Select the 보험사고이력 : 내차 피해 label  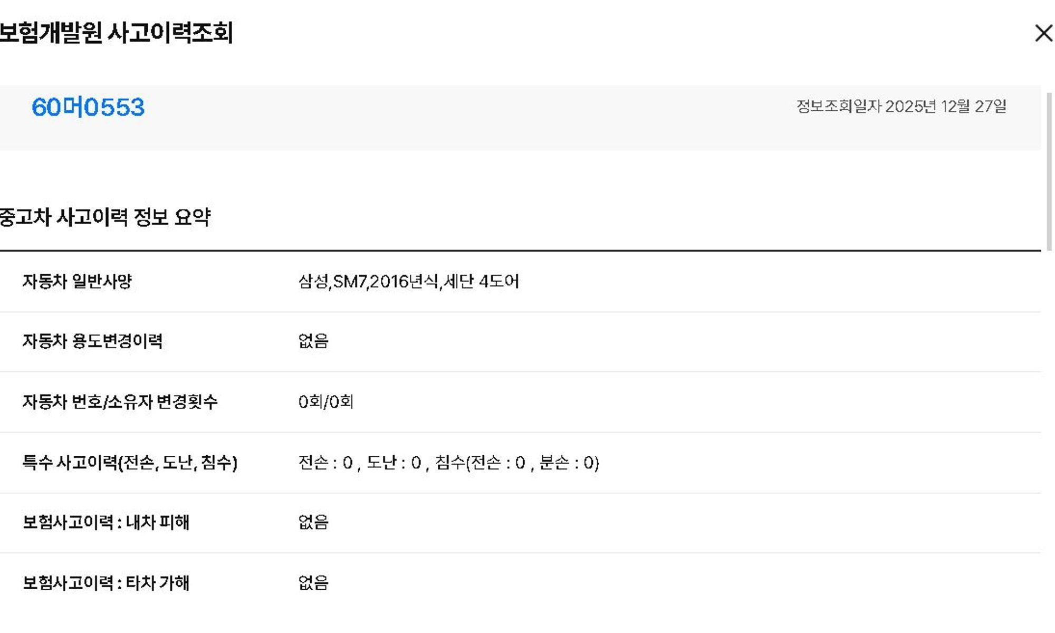tap(105, 522)
